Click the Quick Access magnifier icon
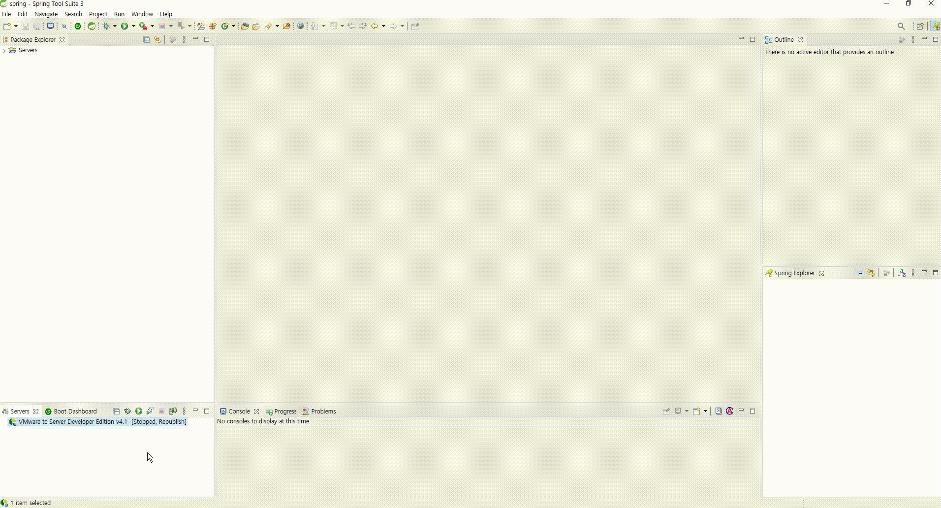The height and width of the screenshot is (508, 941). pyautogui.click(x=901, y=26)
